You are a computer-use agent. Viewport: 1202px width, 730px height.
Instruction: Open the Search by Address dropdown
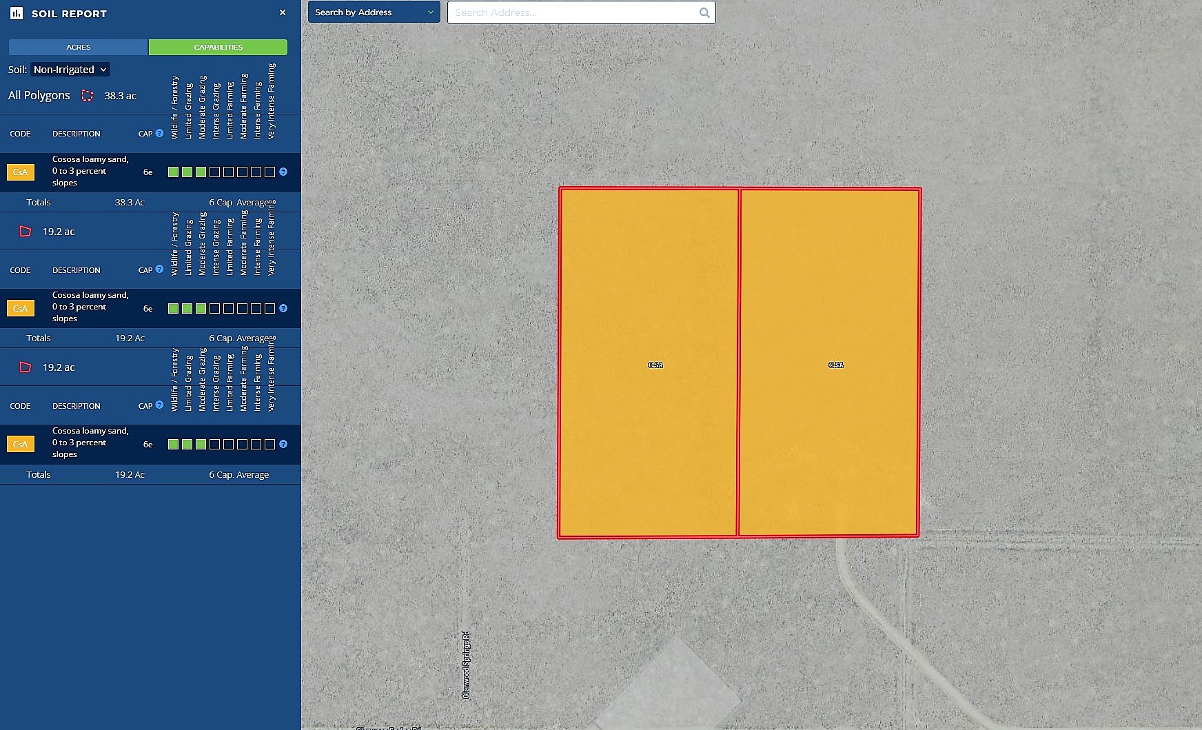tap(374, 12)
